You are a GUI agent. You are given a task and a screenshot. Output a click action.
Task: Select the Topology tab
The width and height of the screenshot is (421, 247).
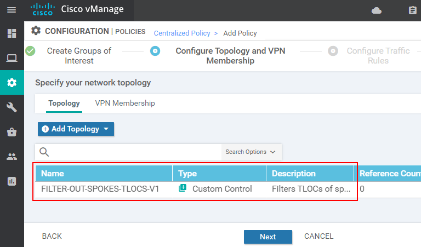coord(64,103)
